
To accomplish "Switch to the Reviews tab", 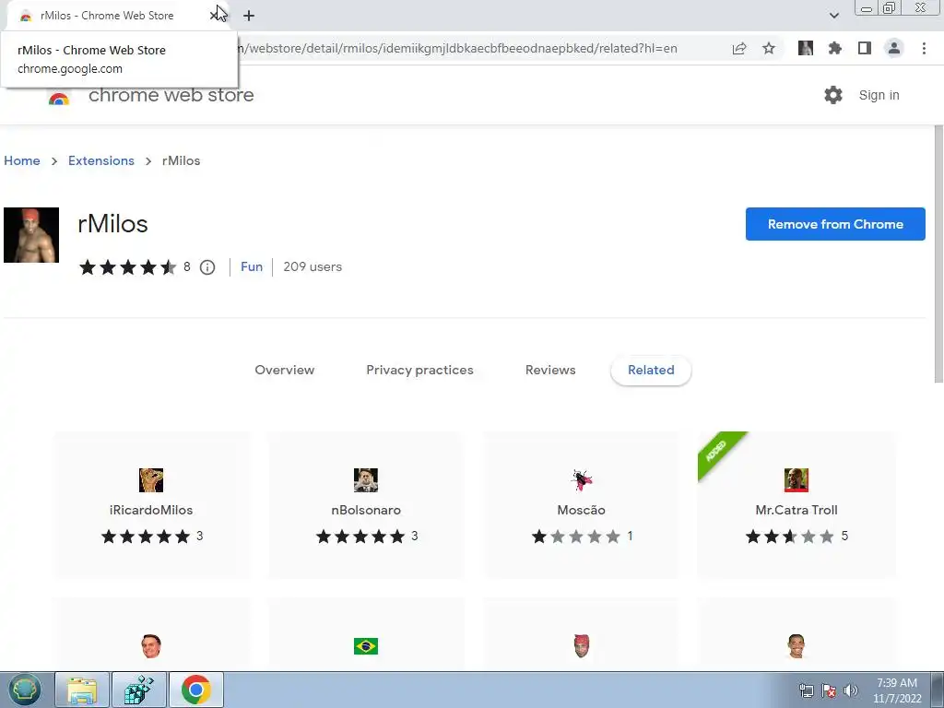I will tap(550, 370).
